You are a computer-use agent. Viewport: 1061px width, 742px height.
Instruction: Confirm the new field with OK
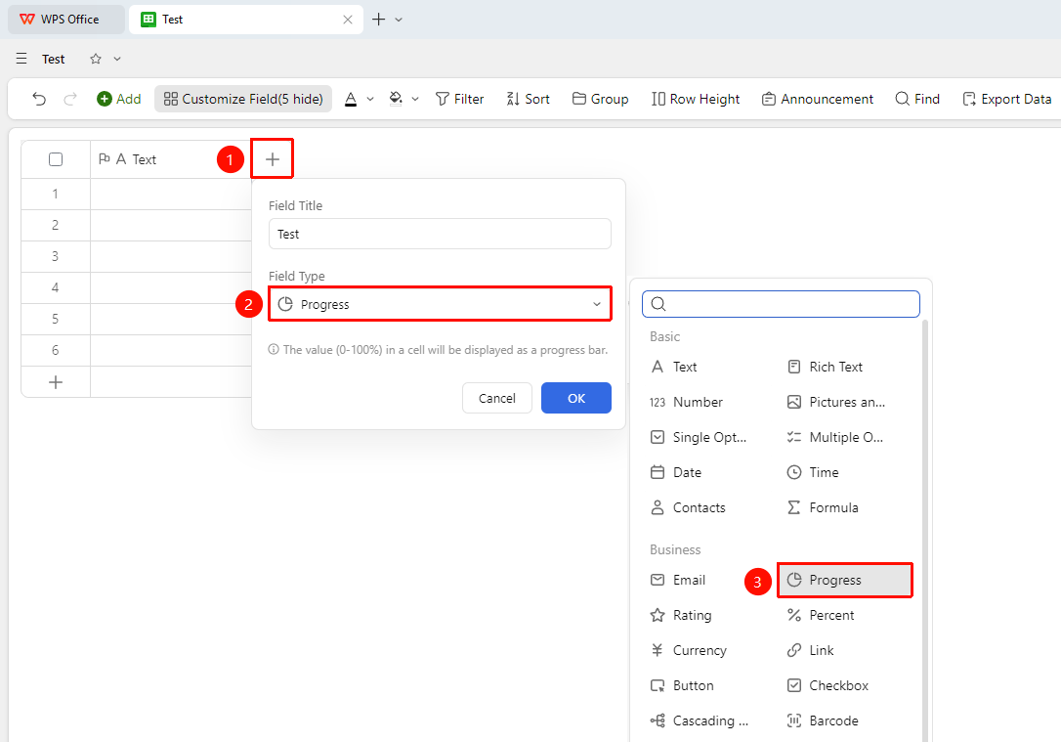(x=576, y=398)
